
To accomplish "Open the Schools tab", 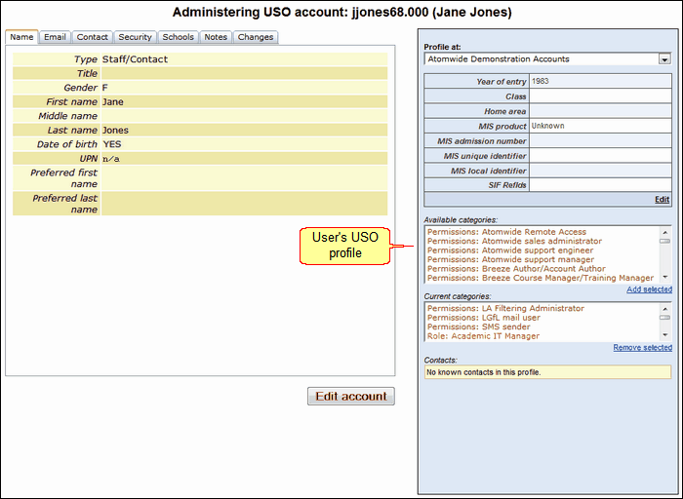I will (x=178, y=37).
